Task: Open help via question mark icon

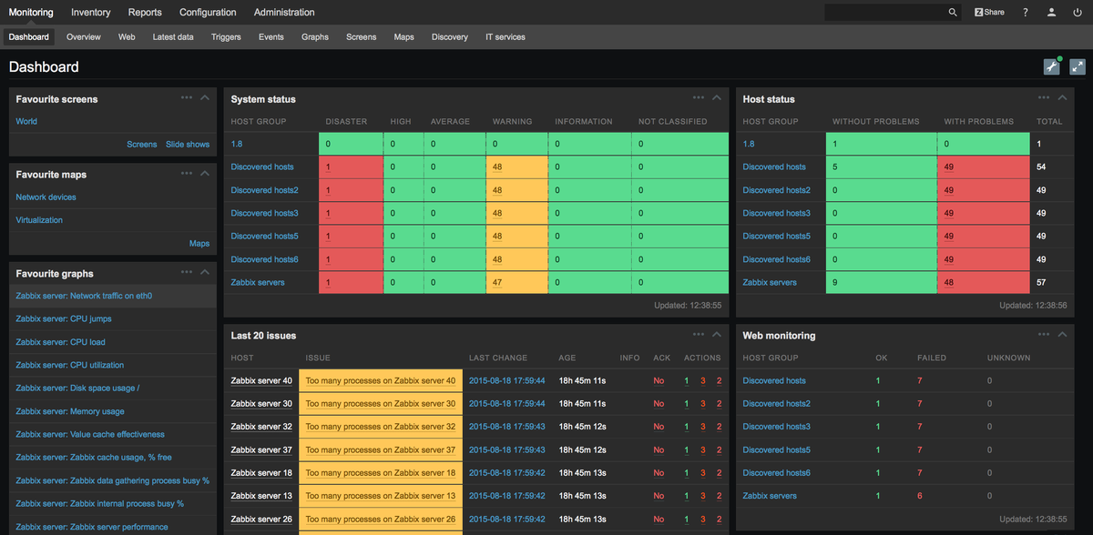Action: 1026,13
